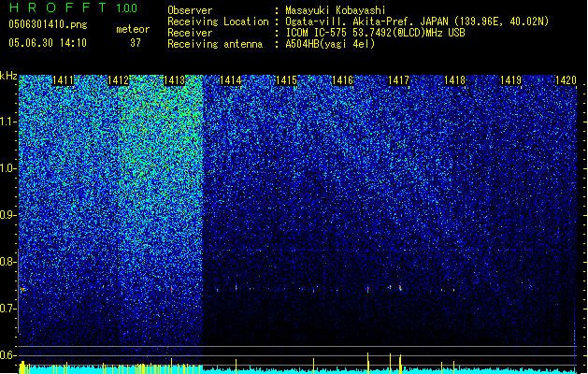
Task: Click the 1418 time marker
Action: (454, 80)
